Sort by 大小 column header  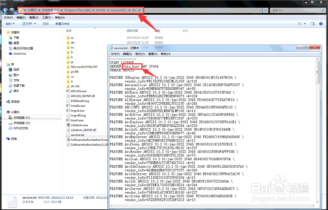185,31
